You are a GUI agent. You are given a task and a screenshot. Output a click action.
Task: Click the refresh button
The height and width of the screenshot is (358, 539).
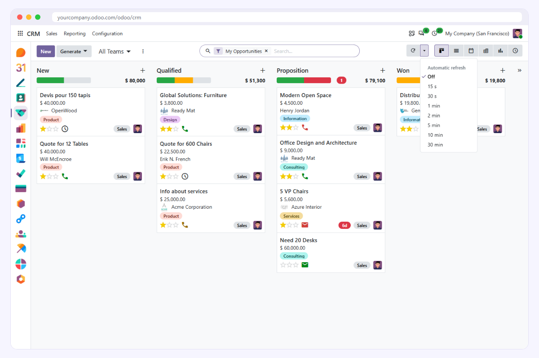pos(413,51)
